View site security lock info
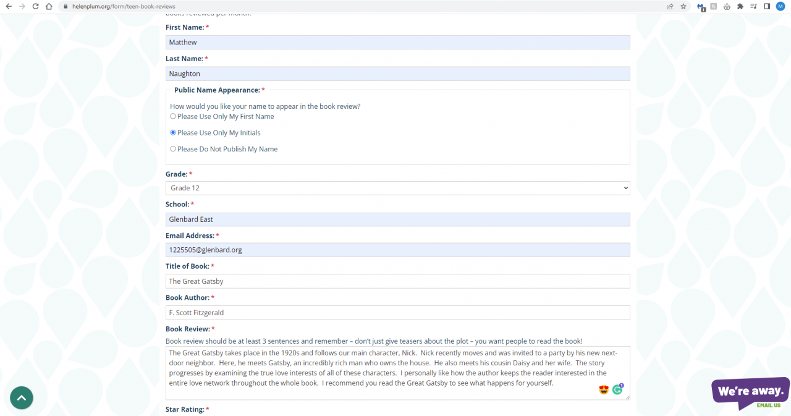 point(66,6)
